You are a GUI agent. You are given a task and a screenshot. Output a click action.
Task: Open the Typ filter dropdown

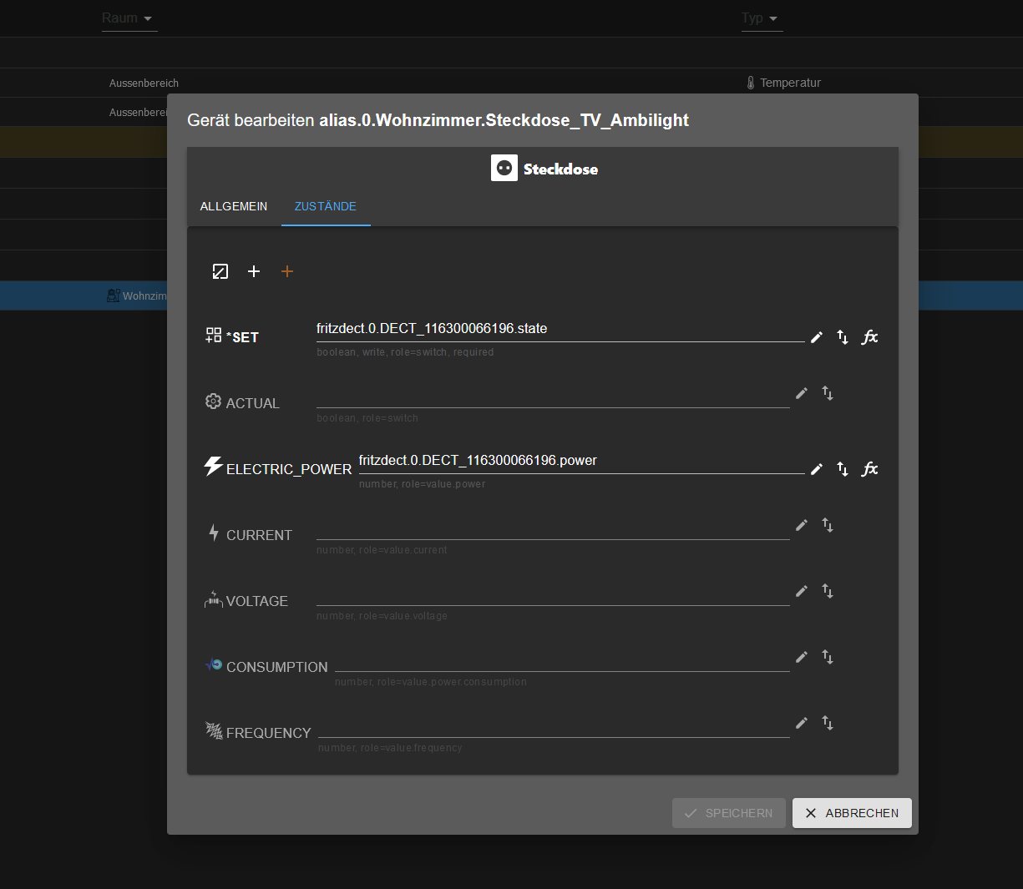pos(761,18)
